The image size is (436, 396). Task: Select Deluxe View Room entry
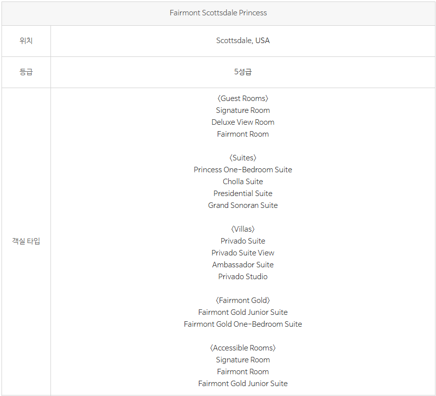243,122
